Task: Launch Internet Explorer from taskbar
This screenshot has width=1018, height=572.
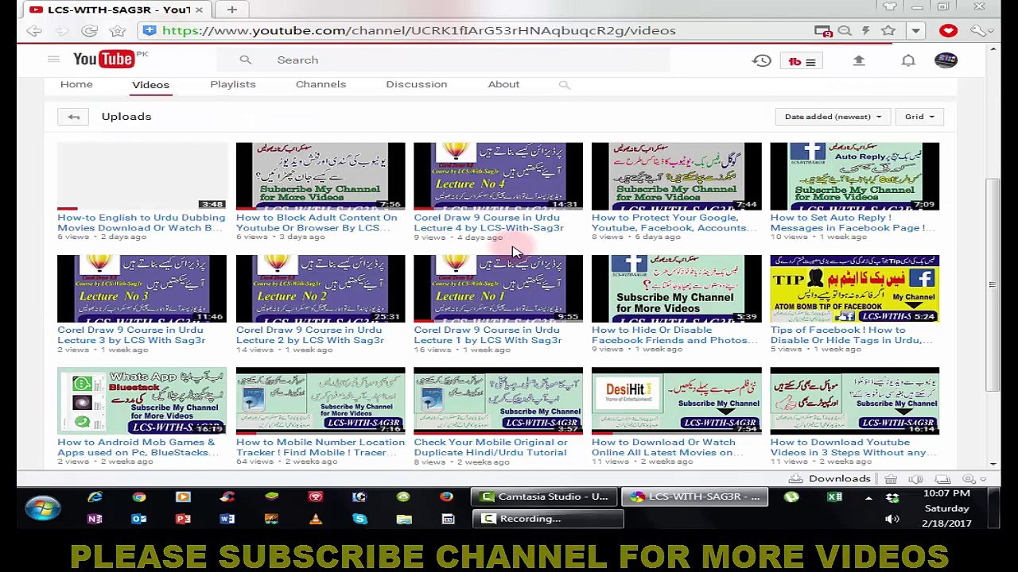Action: point(95,497)
